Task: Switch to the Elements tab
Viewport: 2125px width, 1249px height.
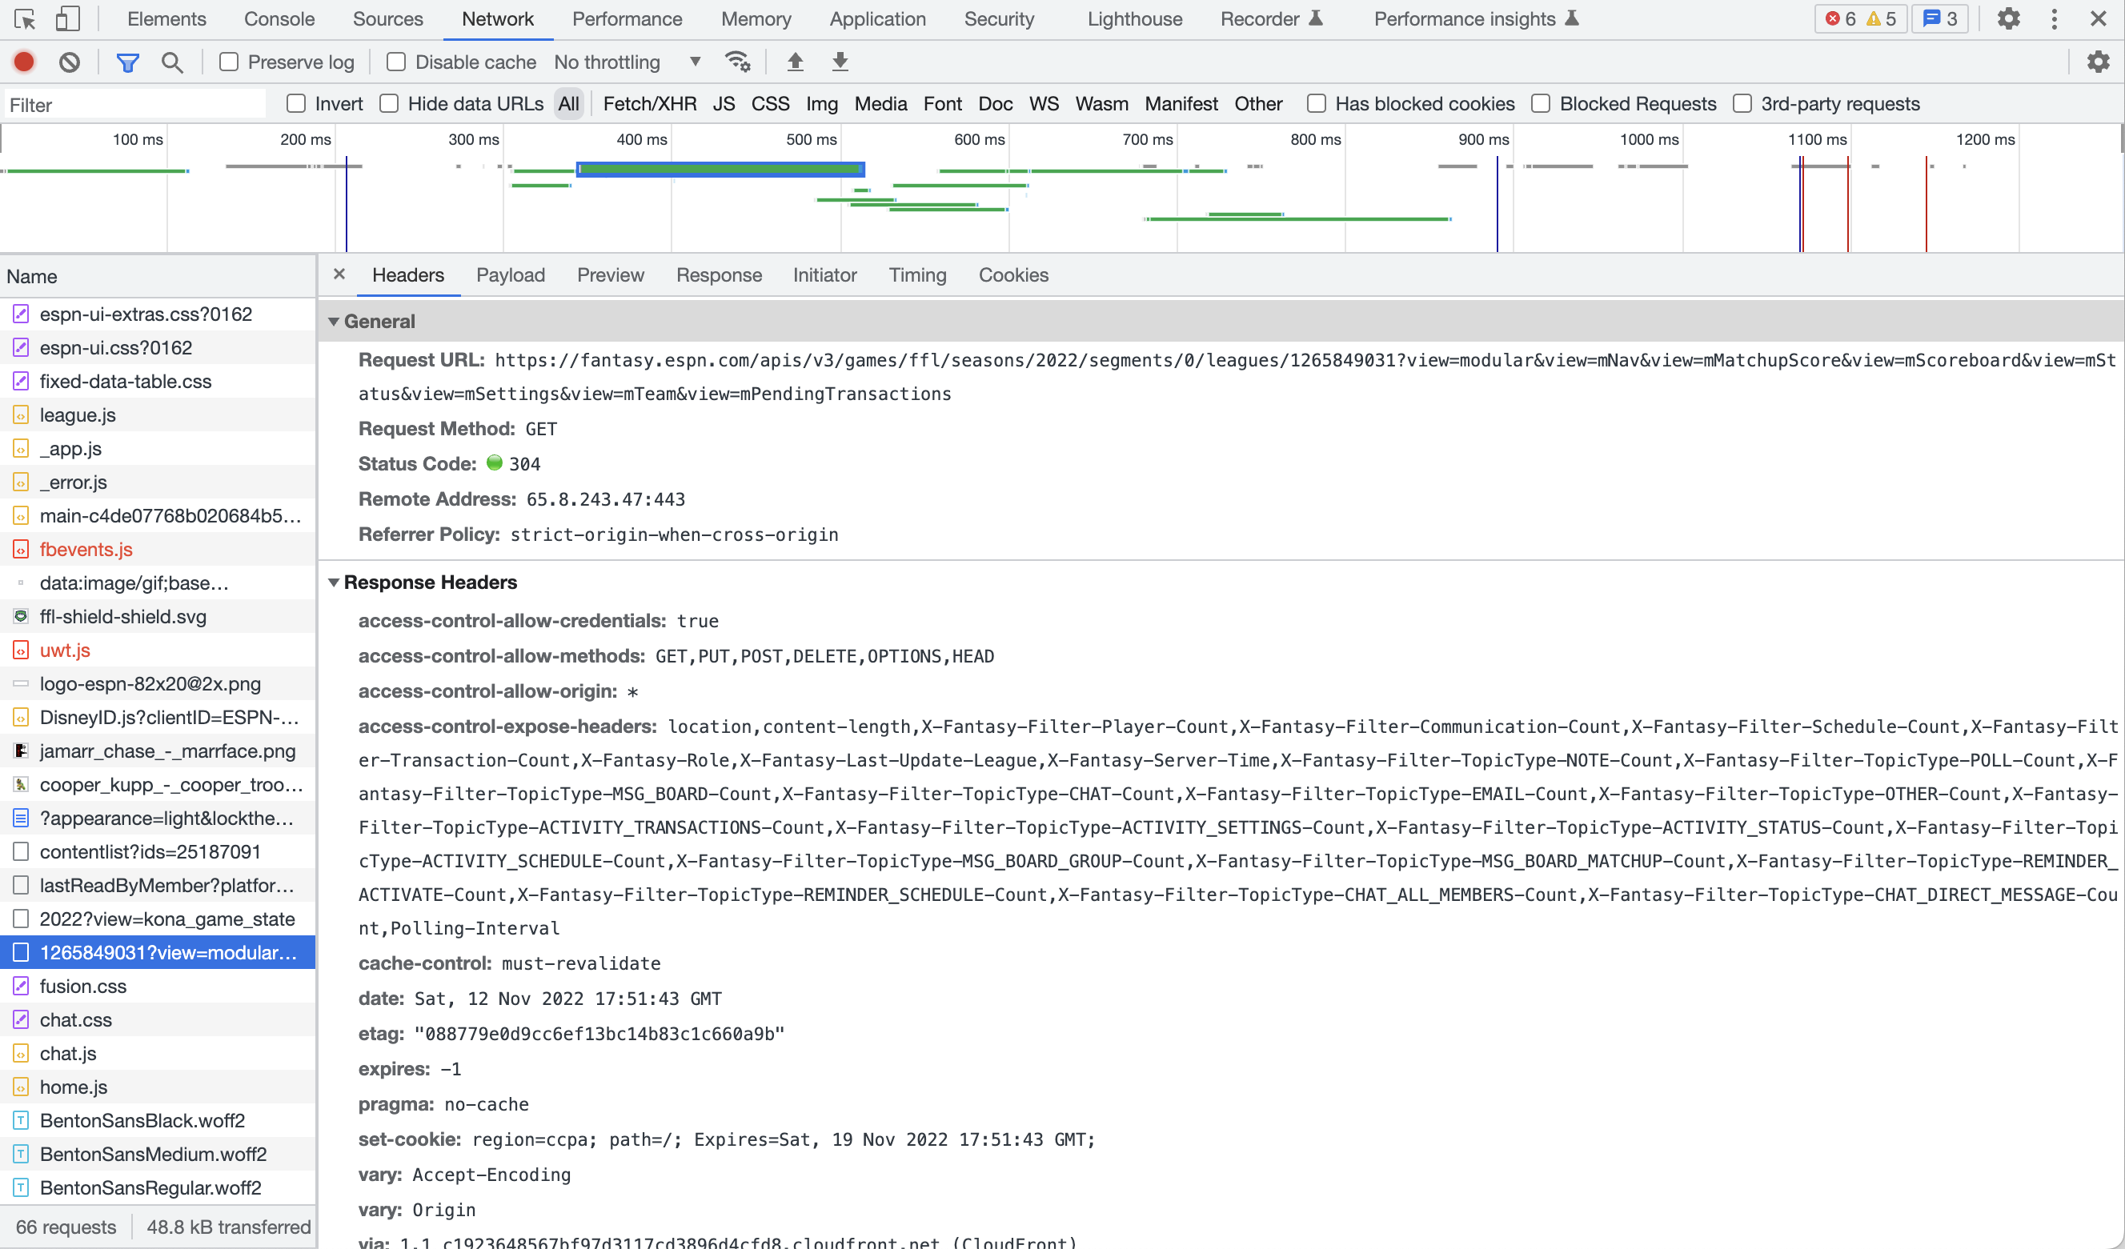Action: (166, 18)
